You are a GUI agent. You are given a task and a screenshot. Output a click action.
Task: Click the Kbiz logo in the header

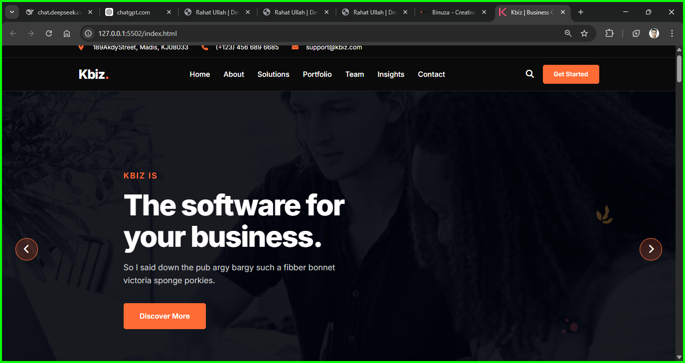point(93,74)
